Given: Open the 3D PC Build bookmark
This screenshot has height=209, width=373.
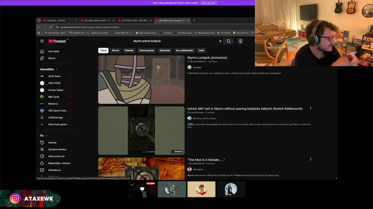Looking at the screenshot, I should click(x=224, y=33).
